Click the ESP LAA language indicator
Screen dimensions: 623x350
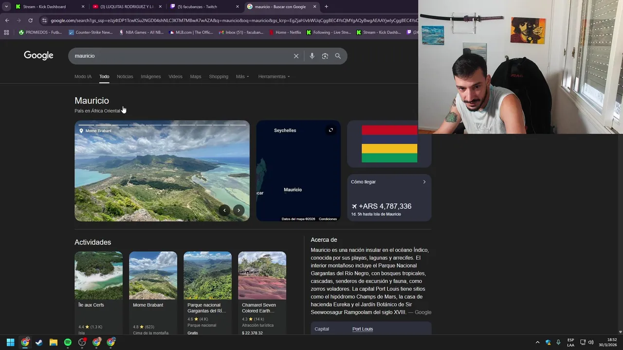(570, 342)
